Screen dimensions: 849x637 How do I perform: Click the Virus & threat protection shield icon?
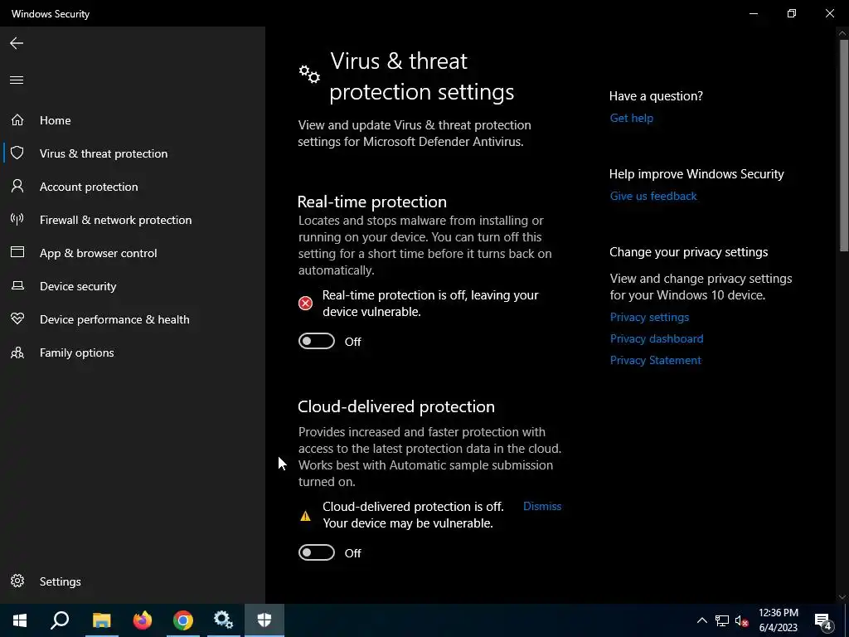click(x=17, y=153)
